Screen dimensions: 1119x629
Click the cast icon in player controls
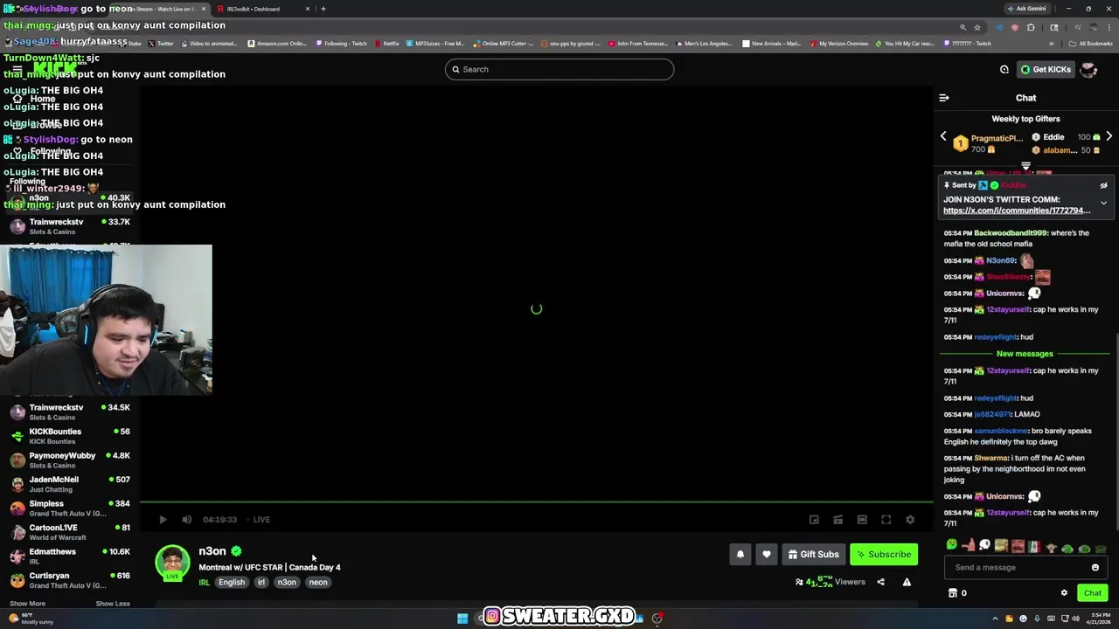coord(838,520)
